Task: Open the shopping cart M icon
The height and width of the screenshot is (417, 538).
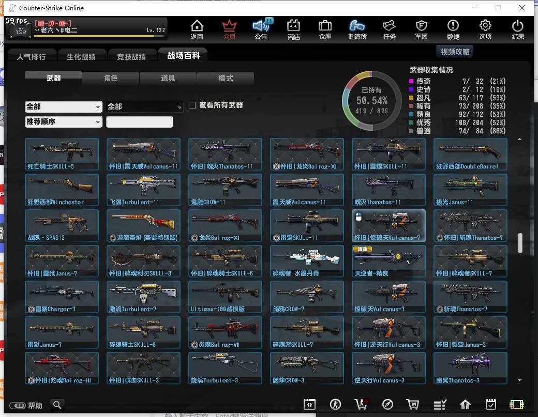Action: (x=413, y=405)
